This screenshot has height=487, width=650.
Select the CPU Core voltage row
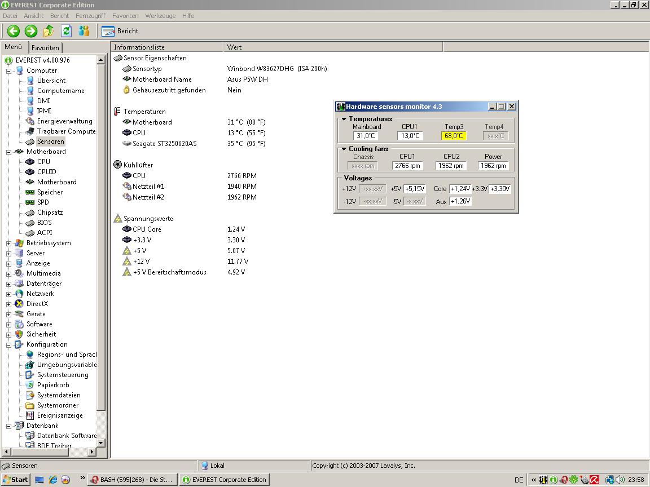click(x=183, y=229)
